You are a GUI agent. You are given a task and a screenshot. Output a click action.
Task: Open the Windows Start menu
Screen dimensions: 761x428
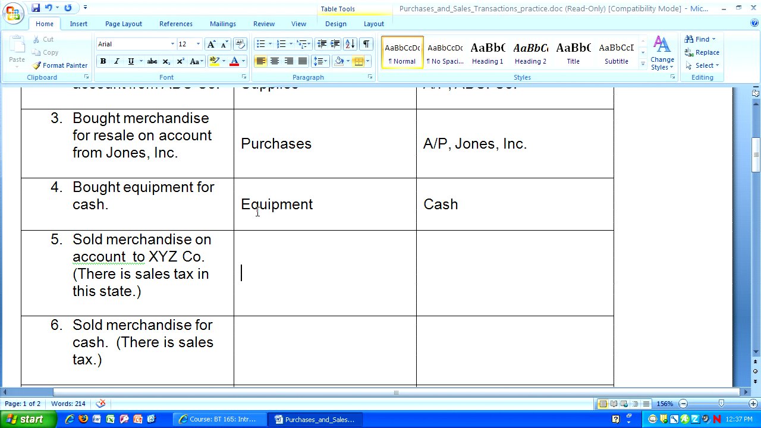pyautogui.click(x=25, y=419)
